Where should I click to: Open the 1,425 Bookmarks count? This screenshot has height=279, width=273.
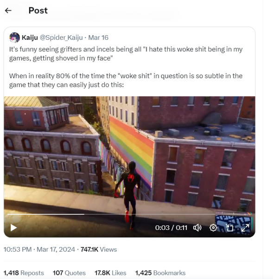160,273
